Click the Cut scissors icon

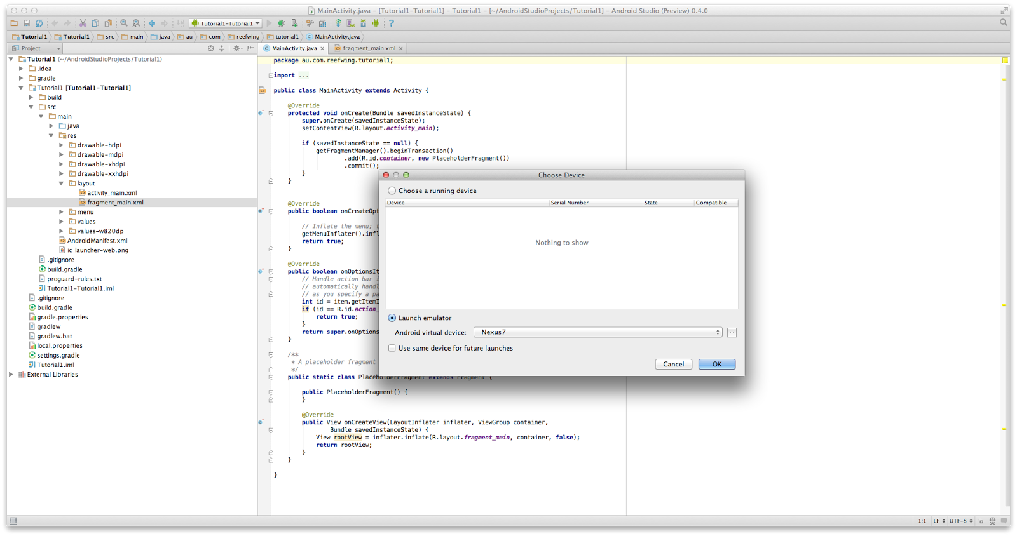click(x=83, y=23)
